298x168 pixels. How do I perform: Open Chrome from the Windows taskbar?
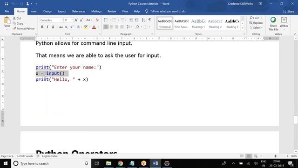pos(120,163)
